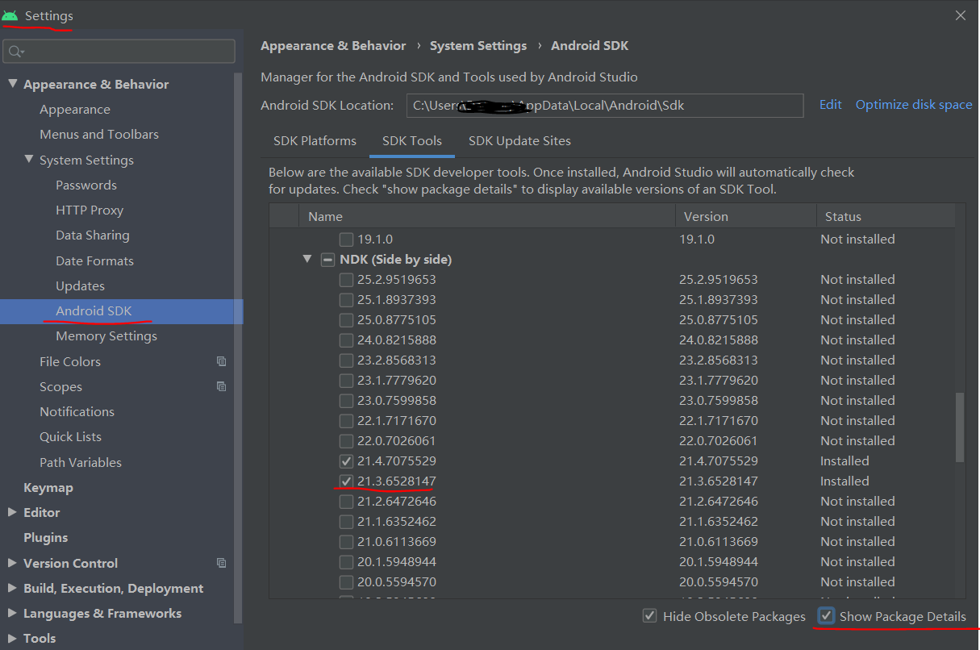Image resolution: width=980 pixels, height=650 pixels.
Task: Click the Version column header
Action: point(746,216)
